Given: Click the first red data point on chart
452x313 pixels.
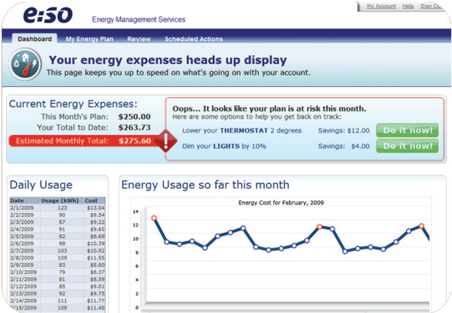Looking at the screenshot, I should (154, 218).
